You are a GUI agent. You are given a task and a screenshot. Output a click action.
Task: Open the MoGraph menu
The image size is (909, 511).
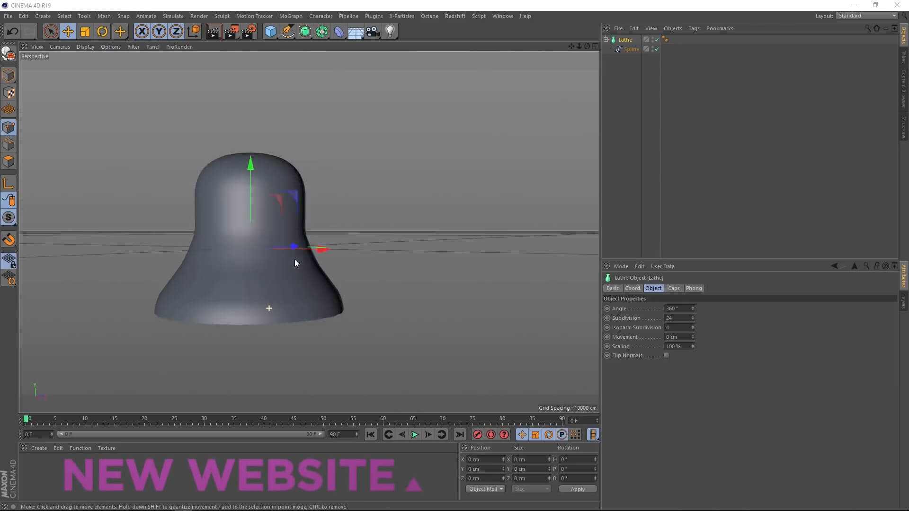pyautogui.click(x=291, y=16)
